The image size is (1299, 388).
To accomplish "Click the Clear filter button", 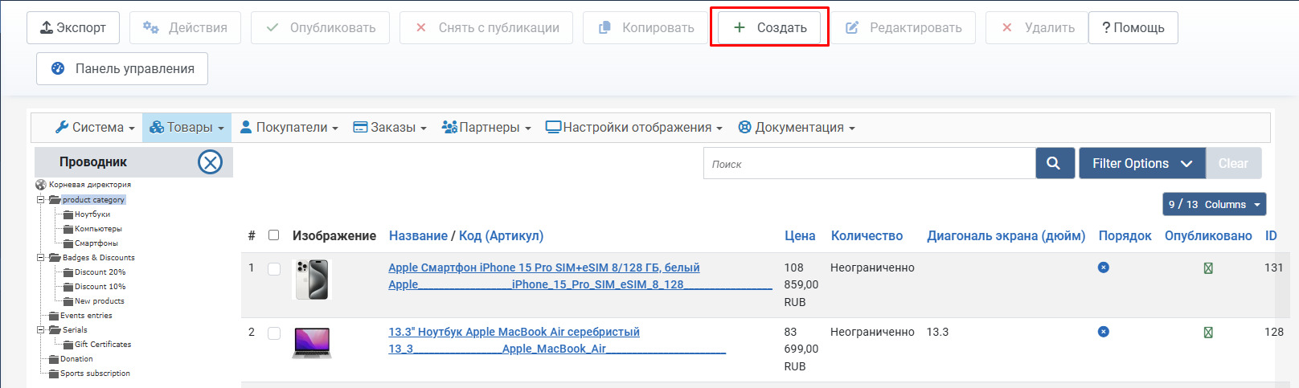I will tap(1233, 163).
